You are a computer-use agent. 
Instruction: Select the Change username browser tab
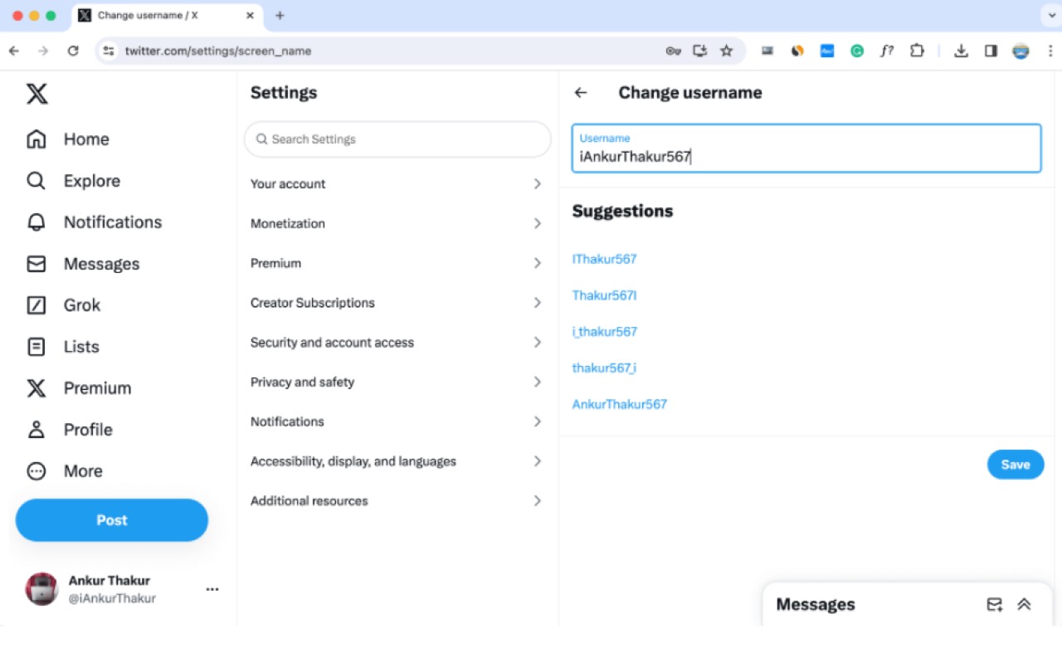click(166, 16)
